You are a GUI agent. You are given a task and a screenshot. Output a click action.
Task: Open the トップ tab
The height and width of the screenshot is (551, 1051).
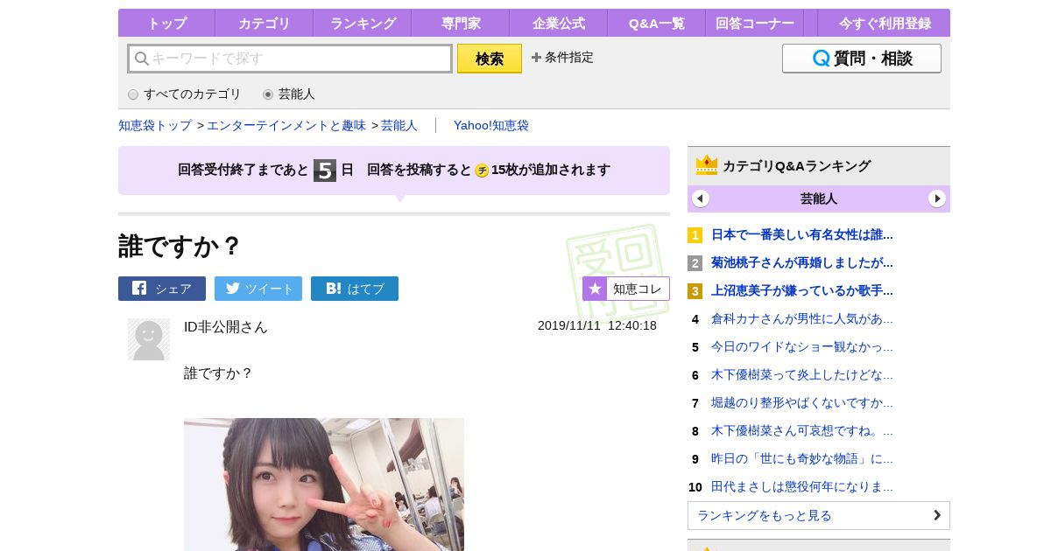pos(166,24)
